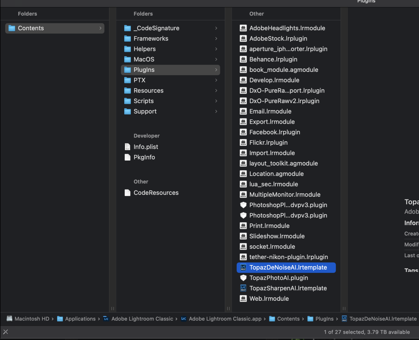Click the TopazPhotoAI.plugin shield icon

tap(243, 278)
